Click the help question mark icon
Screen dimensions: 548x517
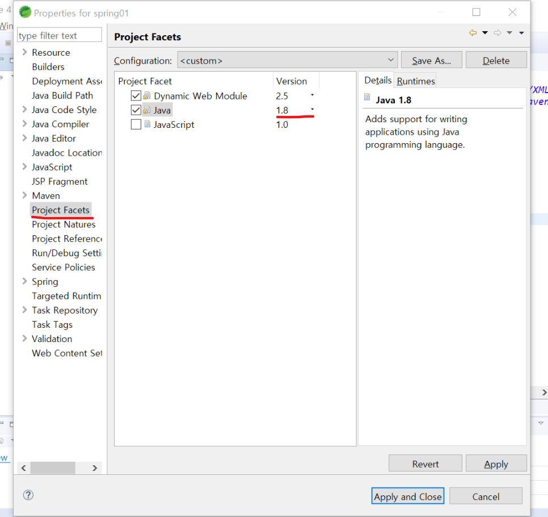pyautogui.click(x=28, y=495)
